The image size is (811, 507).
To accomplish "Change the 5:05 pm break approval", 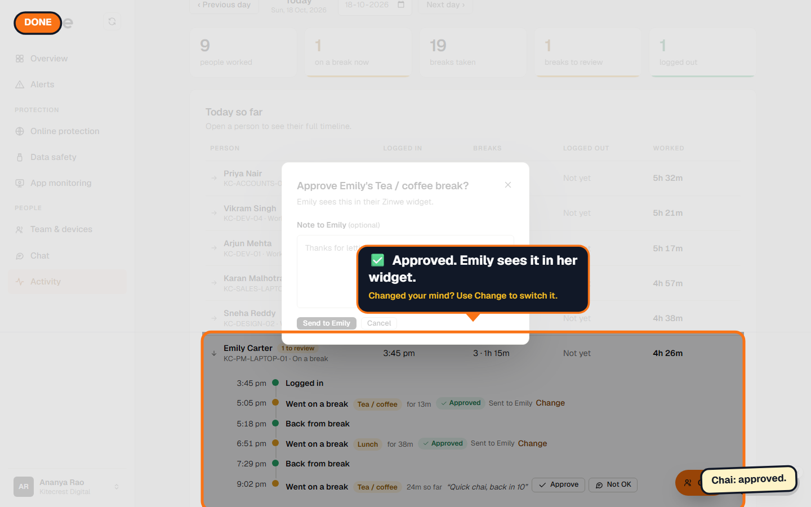I will [x=550, y=403].
